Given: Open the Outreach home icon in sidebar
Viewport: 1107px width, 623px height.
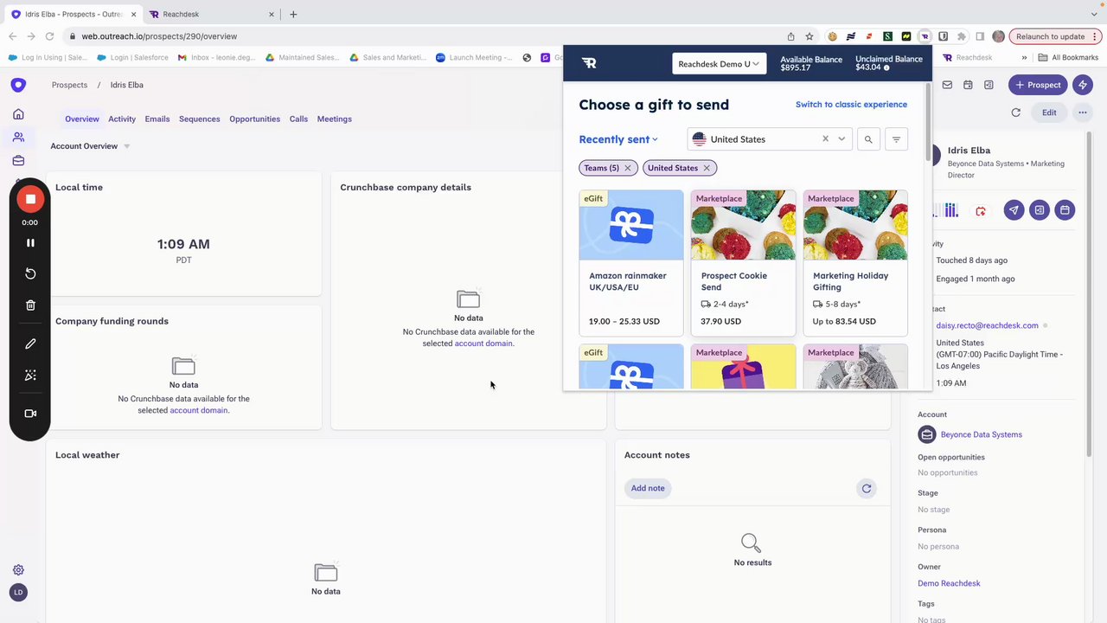Looking at the screenshot, I should pos(18,114).
